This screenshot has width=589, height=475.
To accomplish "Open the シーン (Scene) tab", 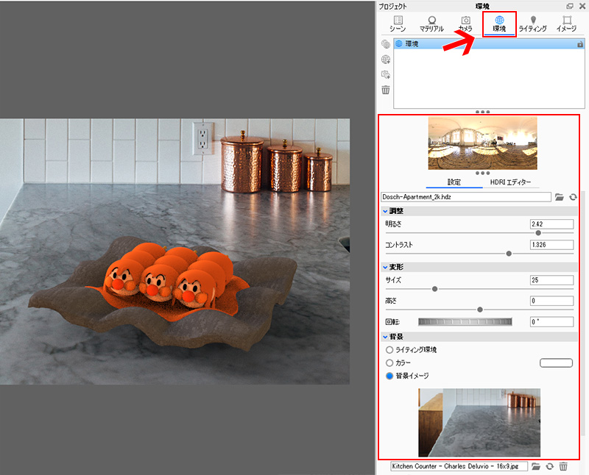I will [x=398, y=24].
